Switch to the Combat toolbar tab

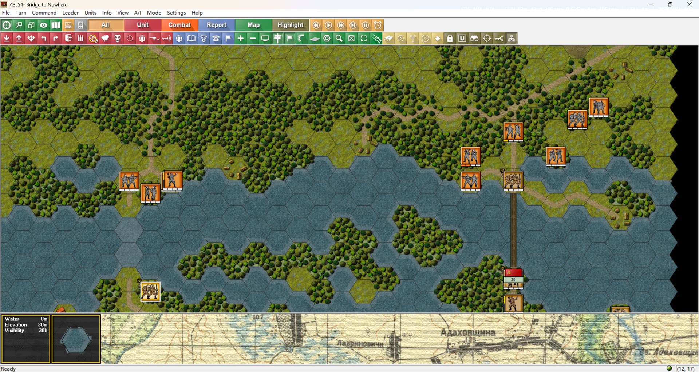[179, 25]
